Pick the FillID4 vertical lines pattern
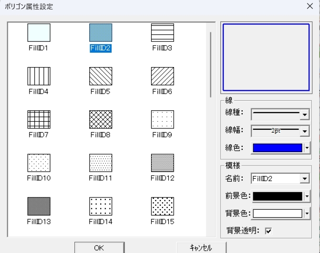320x253 pixels. click(39, 76)
